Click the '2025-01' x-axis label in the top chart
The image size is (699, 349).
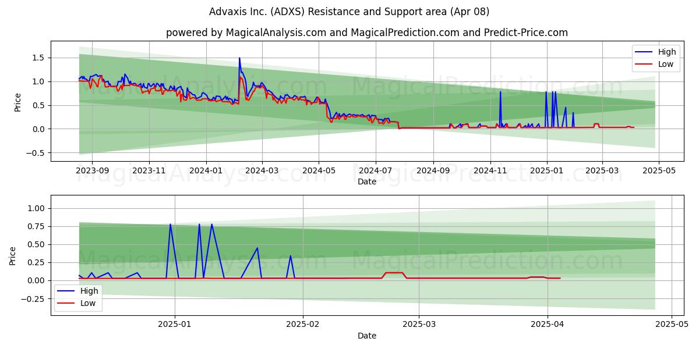pos(546,171)
